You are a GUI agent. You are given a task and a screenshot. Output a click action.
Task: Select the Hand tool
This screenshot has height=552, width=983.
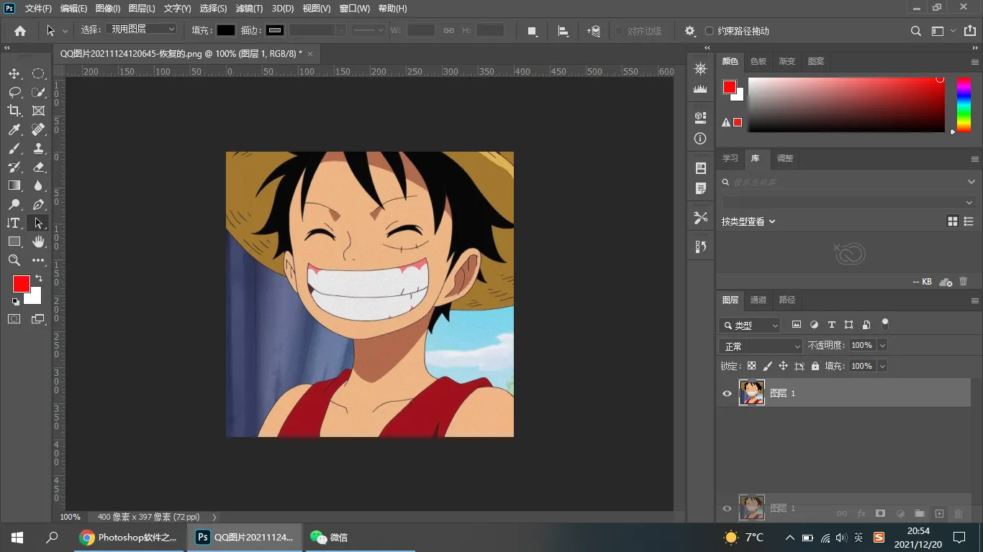[38, 241]
